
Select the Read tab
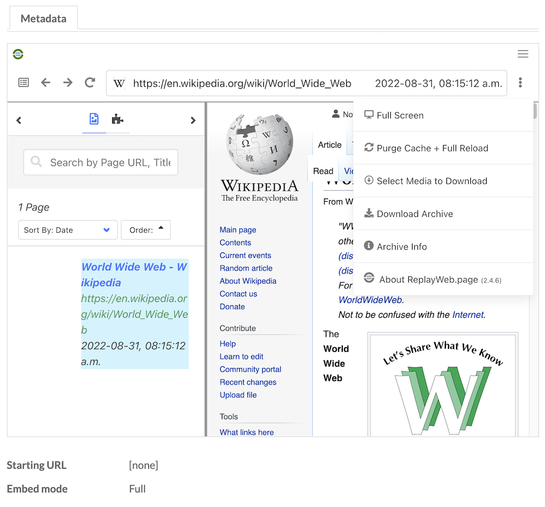(x=323, y=171)
